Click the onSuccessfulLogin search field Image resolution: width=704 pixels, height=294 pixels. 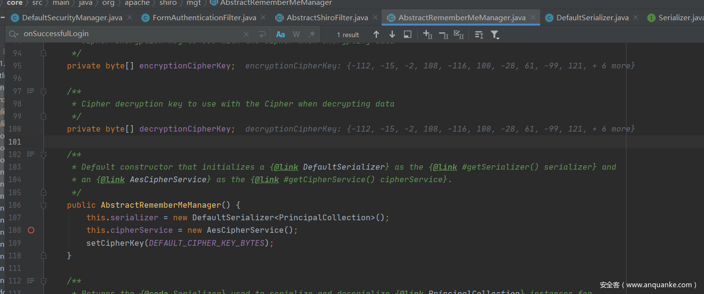(x=130, y=34)
